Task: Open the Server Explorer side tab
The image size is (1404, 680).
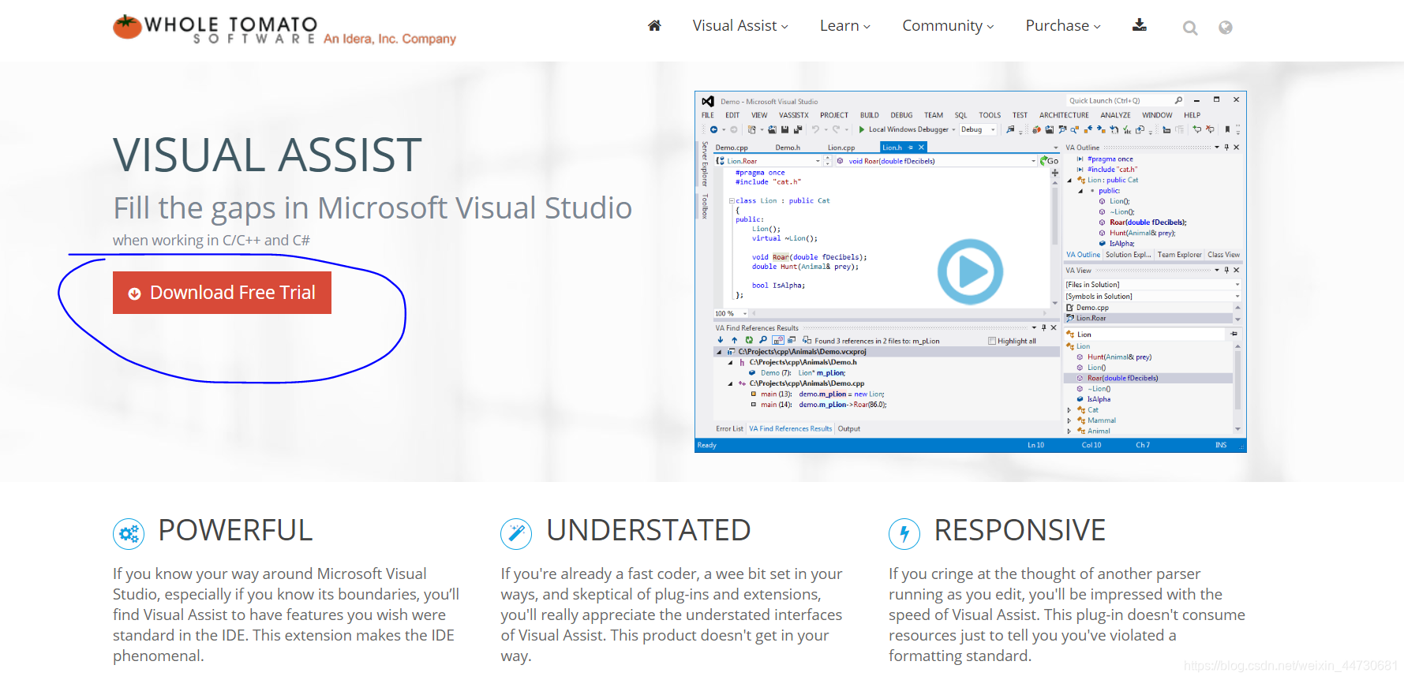Action: [704, 164]
